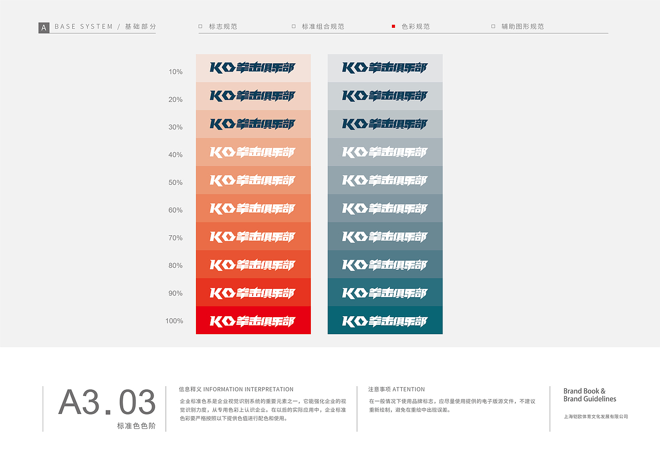Click the 标准色色阶 subtitle
The width and height of the screenshot is (660, 466).
pyautogui.click(x=136, y=426)
